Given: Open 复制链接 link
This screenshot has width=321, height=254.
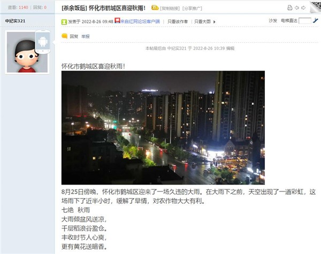Looking at the screenshot, I should (170, 9).
